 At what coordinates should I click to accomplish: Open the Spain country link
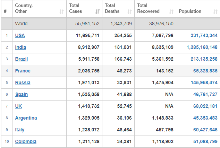click(x=21, y=94)
